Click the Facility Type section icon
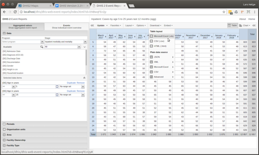Screen dimensions: 259x155 [4, 145]
